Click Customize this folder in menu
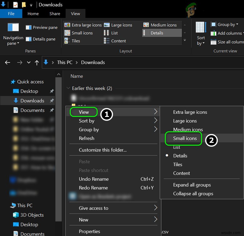 (x=103, y=150)
